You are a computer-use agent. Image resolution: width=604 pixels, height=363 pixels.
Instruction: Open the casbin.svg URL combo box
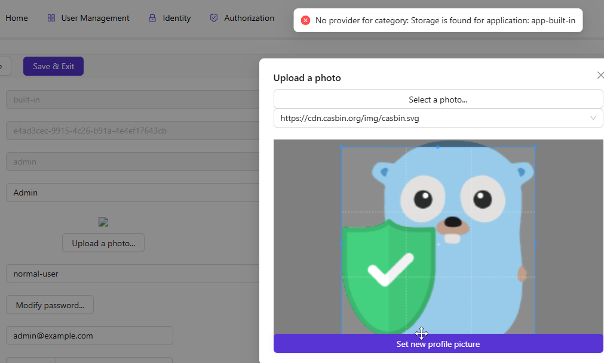click(x=430, y=118)
